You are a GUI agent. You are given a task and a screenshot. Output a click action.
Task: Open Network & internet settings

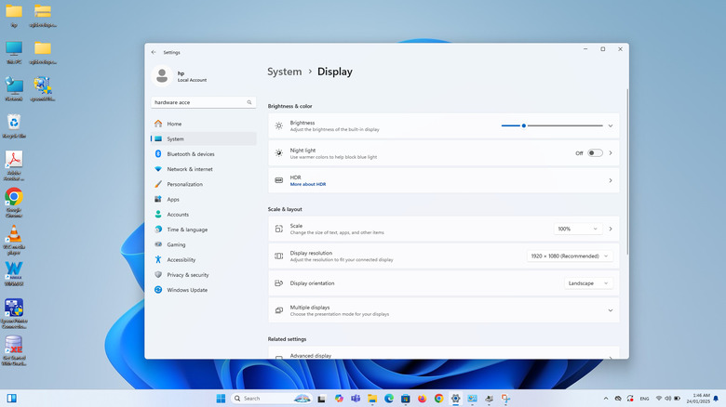tap(189, 169)
